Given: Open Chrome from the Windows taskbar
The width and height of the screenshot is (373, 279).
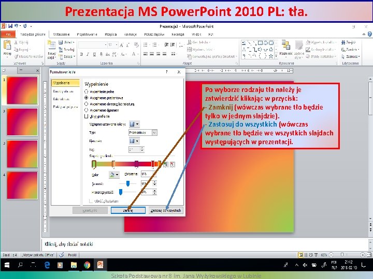Looking at the screenshot, I should (x=87, y=265).
